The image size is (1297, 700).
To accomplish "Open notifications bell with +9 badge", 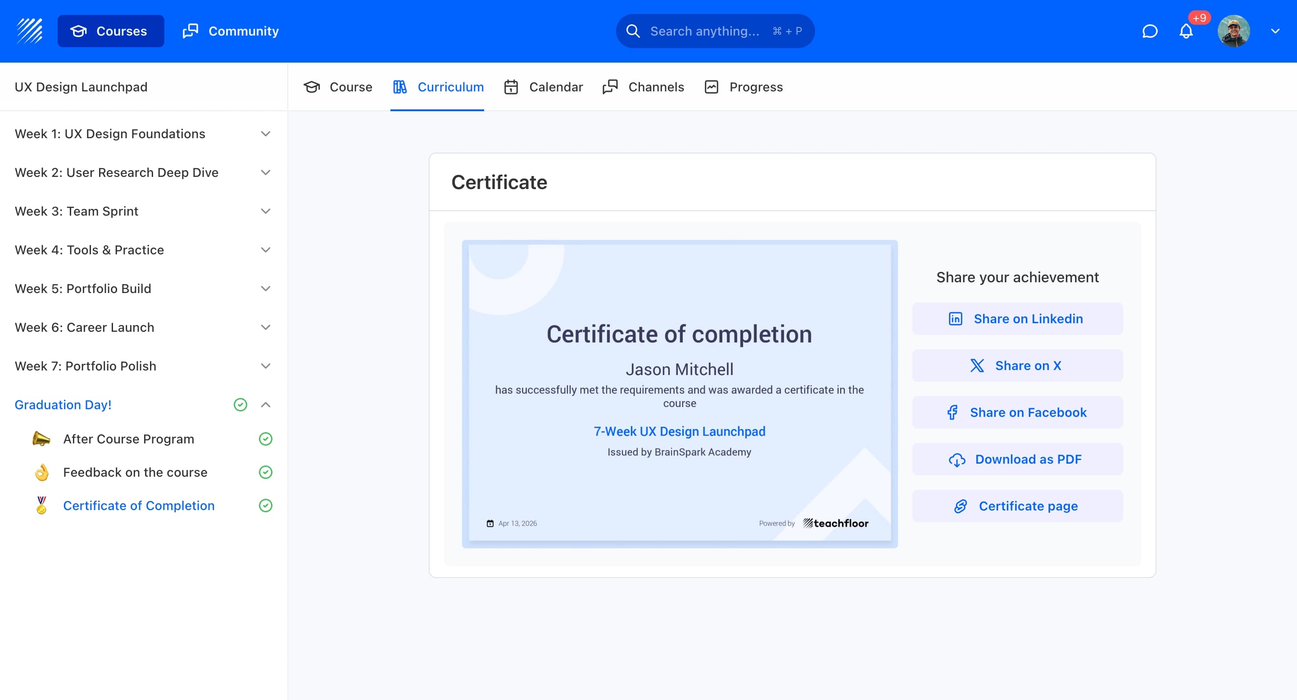I will (1186, 31).
